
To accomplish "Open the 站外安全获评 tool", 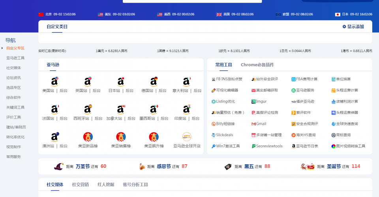I will tap(265, 79).
